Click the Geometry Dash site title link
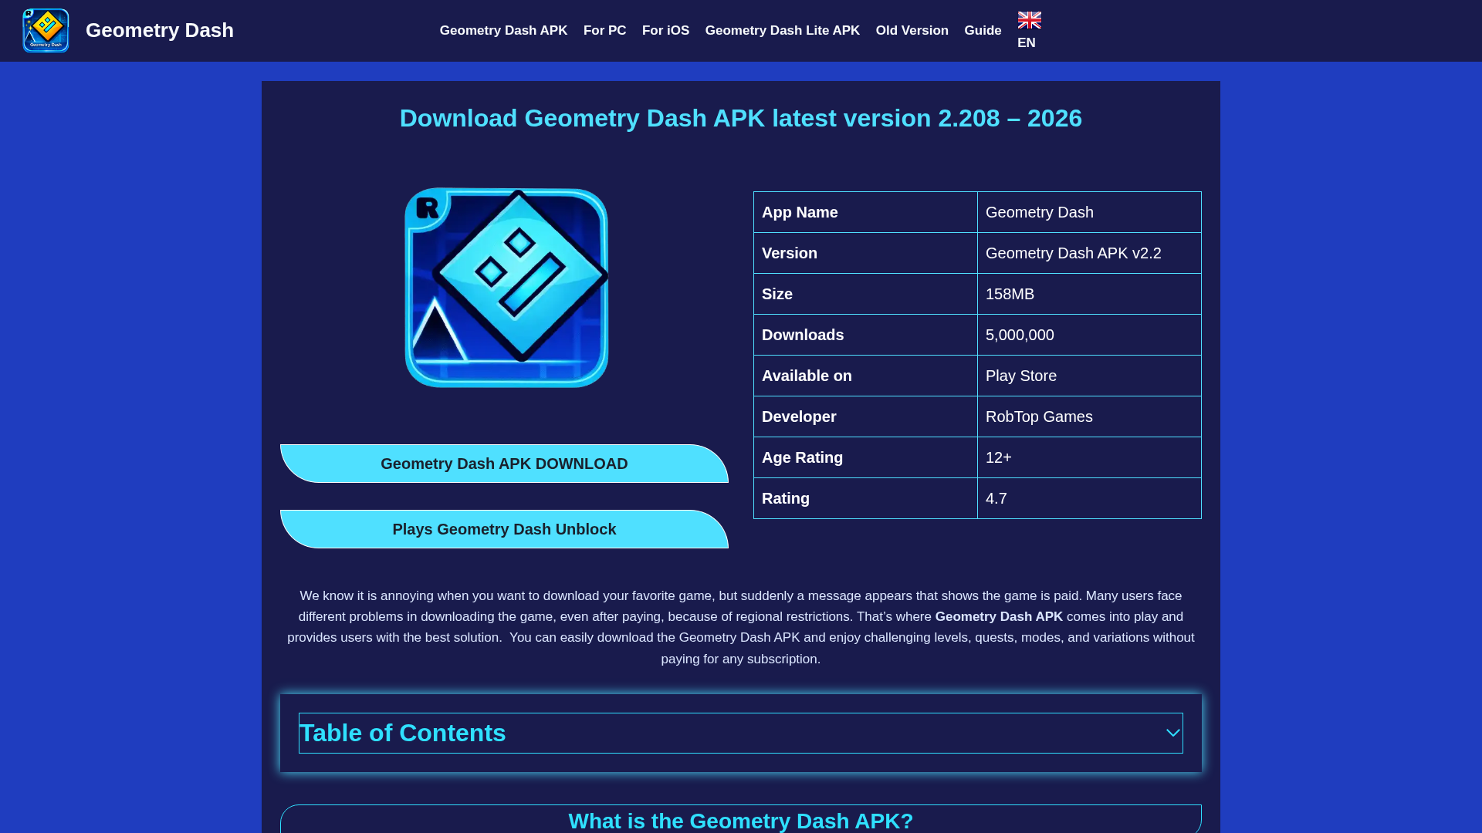The height and width of the screenshot is (833, 1482). (159, 30)
